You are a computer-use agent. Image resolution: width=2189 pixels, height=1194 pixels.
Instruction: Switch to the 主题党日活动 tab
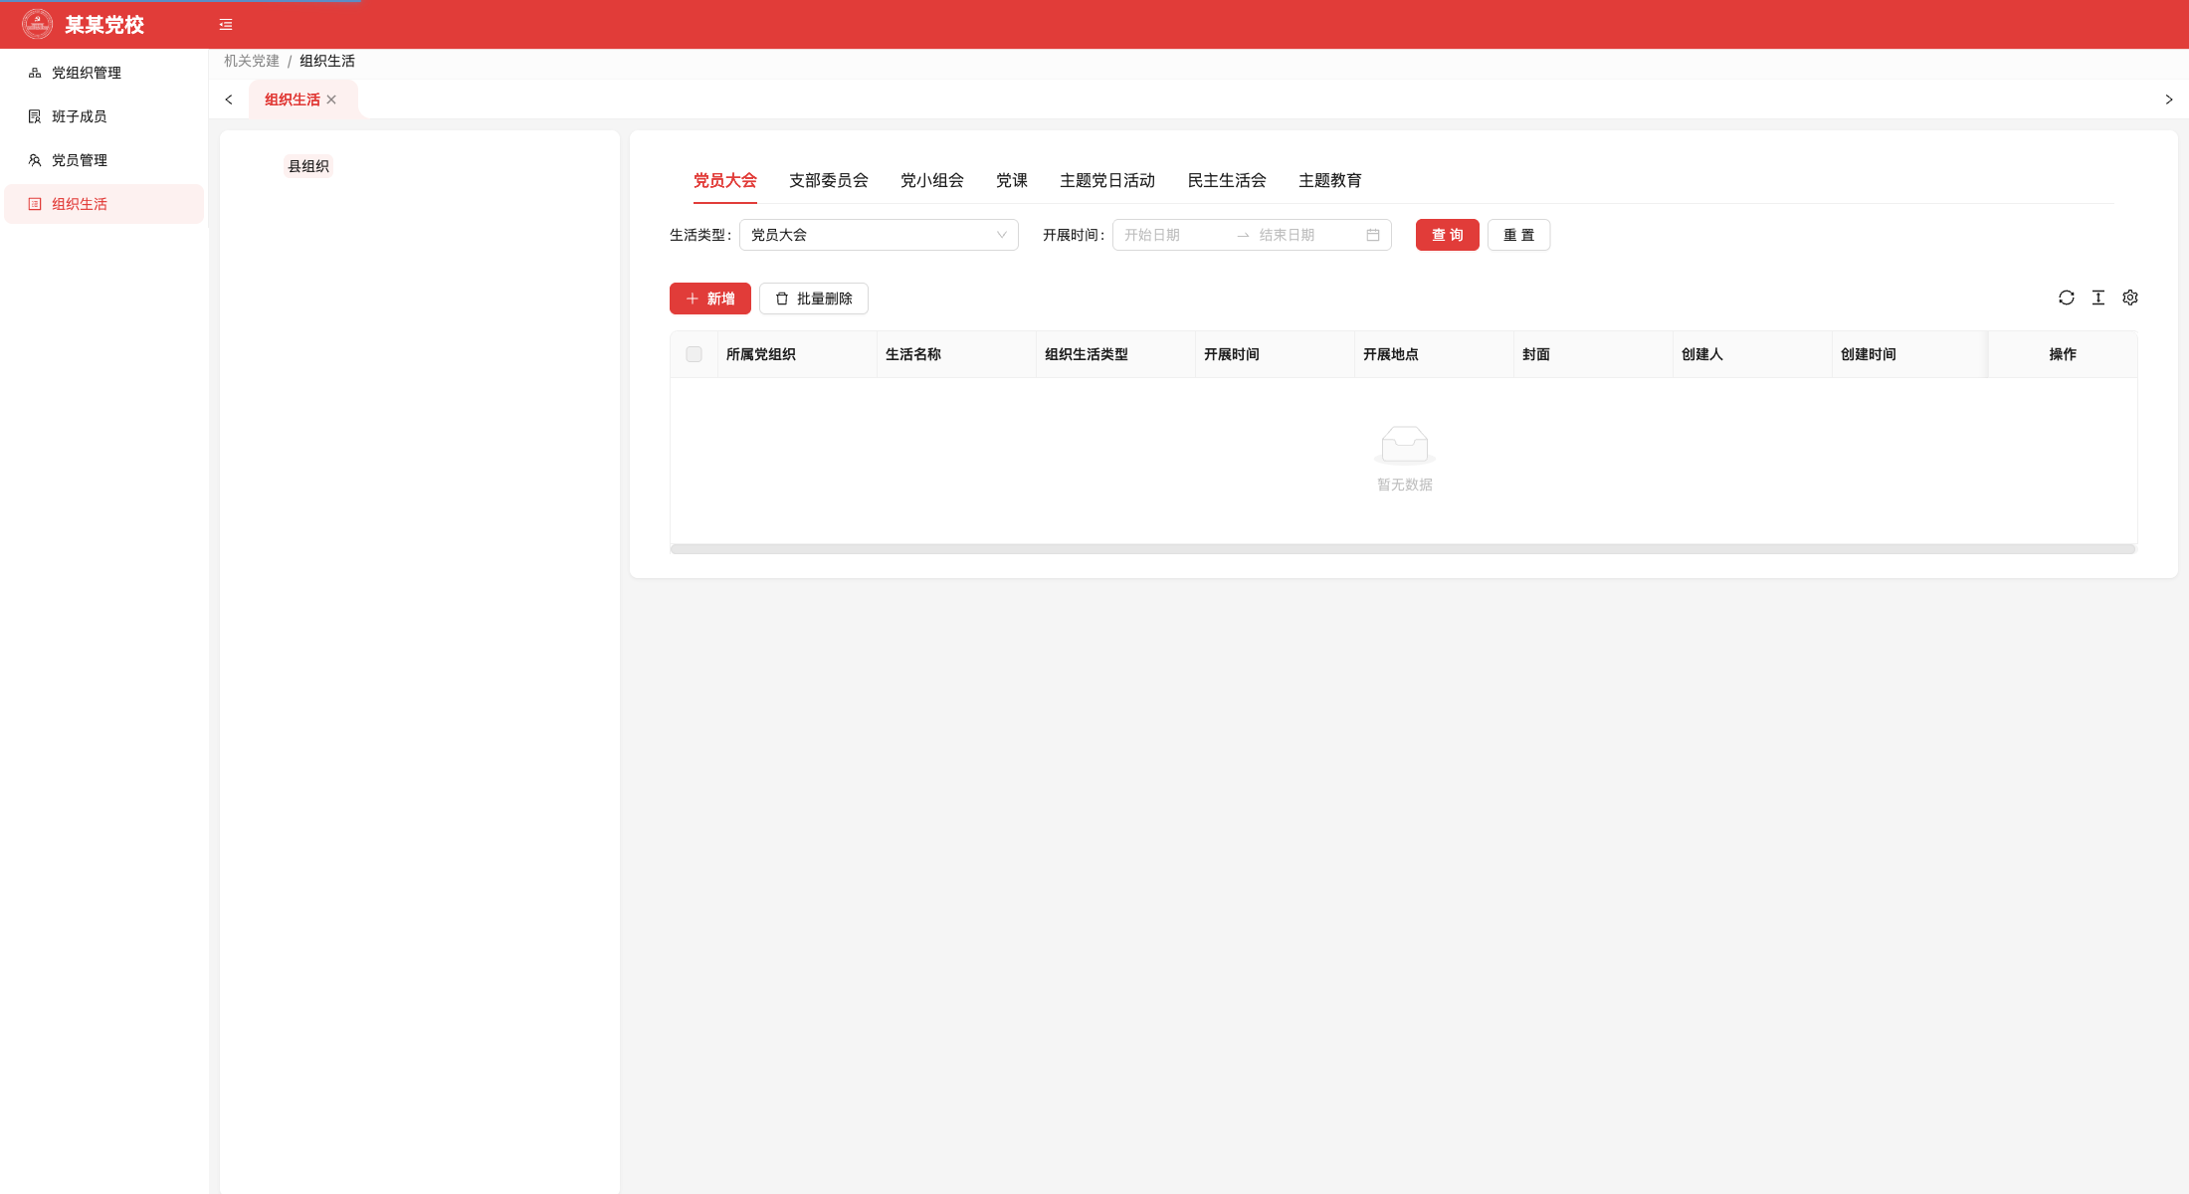coord(1107,180)
